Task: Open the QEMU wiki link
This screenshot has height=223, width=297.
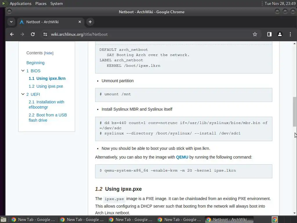Action: click(x=182, y=157)
